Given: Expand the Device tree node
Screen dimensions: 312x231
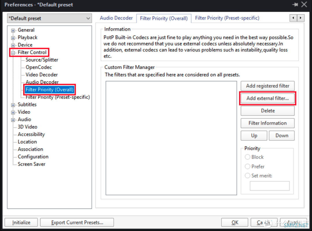Looking at the screenshot, I should coord(13,45).
